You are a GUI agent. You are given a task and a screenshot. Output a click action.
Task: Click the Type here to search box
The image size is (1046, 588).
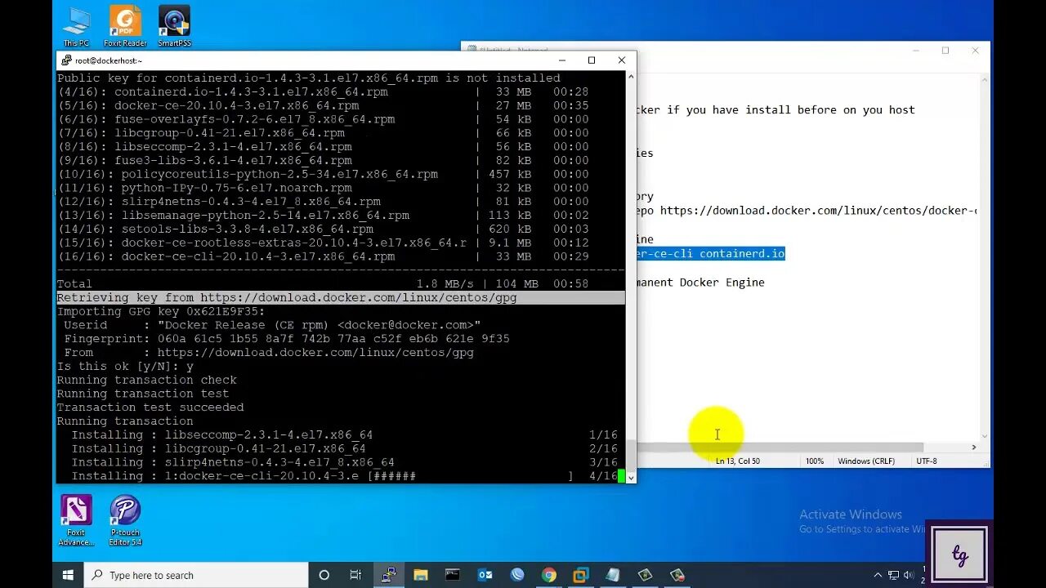coord(196,575)
